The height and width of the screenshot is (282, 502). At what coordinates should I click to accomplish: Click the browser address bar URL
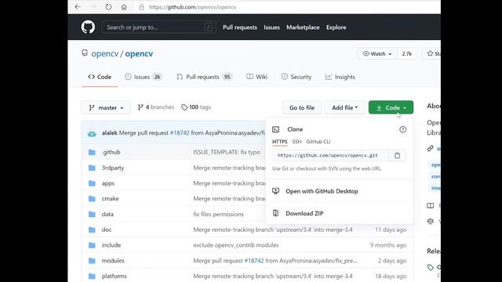tap(192, 7)
